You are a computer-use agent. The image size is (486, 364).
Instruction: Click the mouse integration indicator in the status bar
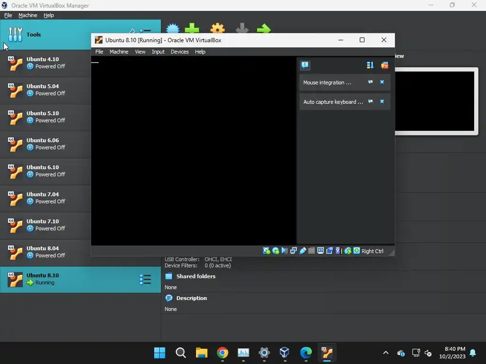pyautogui.click(x=348, y=251)
